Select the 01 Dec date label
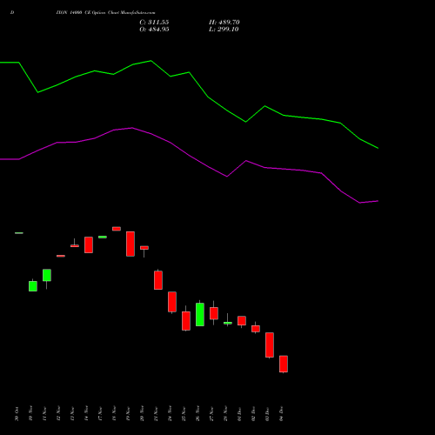Image resolution: width=435 pixels, height=435 pixels. (x=239, y=413)
